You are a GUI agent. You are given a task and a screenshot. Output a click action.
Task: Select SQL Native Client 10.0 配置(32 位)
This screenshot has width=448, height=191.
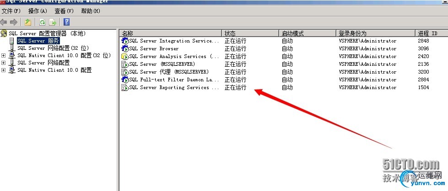[x=64, y=55]
